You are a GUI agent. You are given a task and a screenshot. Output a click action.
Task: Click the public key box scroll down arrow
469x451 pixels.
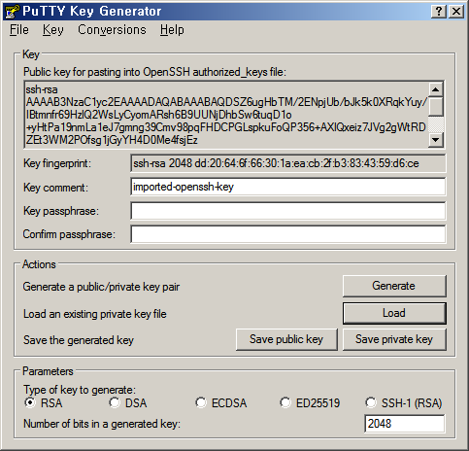[x=436, y=140]
